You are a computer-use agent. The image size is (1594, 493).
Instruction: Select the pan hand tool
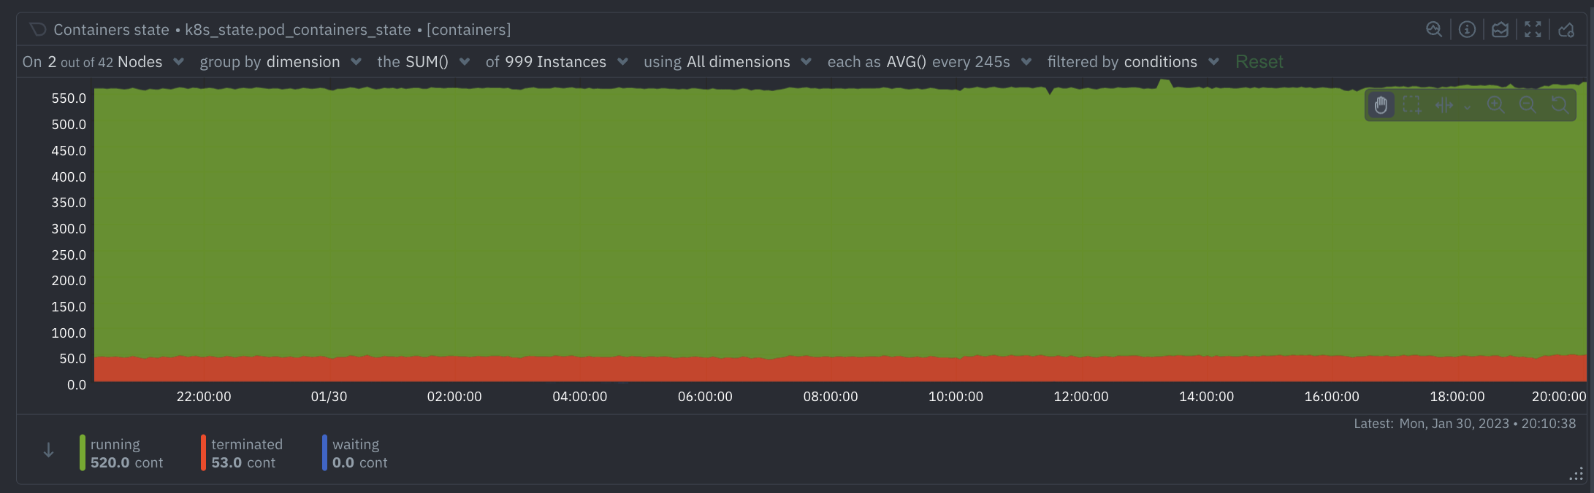pyautogui.click(x=1381, y=105)
